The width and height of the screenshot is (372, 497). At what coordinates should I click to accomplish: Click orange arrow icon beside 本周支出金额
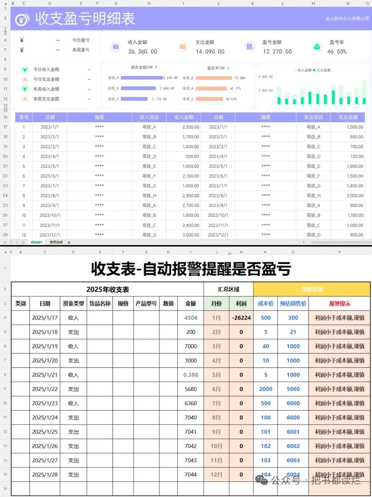click(25, 99)
